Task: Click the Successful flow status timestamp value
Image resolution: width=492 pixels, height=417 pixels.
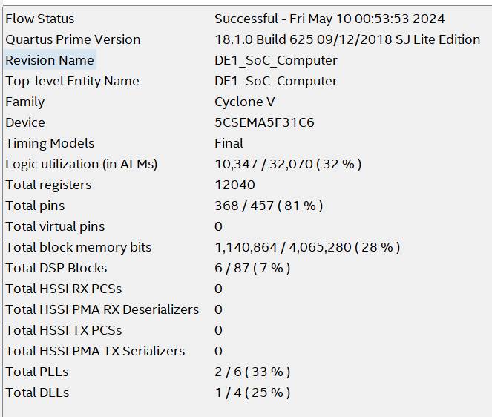Action: [x=329, y=19]
